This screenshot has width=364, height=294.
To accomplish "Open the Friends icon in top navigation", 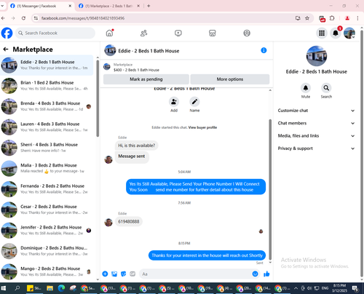I will (x=144, y=33).
